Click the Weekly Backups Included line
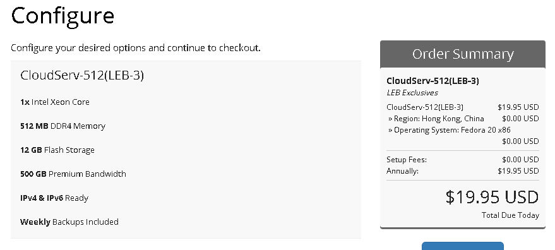The image size is (555, 250). 69,222
